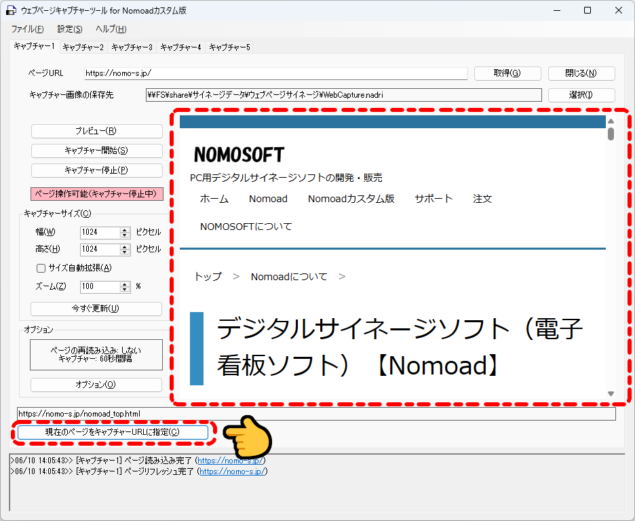This screenshot has height=521, width=635.
Task: Open the Nomoad nav link in preview
Action: (x=268, y=199)
